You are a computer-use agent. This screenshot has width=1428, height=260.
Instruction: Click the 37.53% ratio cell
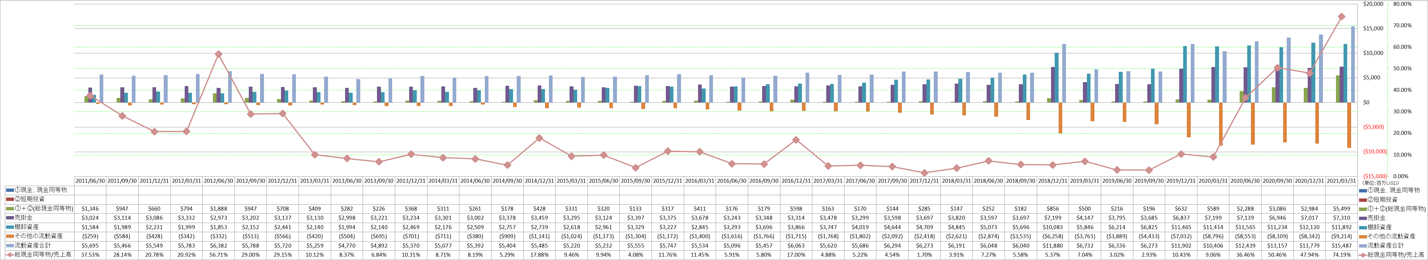coord(90,255)
